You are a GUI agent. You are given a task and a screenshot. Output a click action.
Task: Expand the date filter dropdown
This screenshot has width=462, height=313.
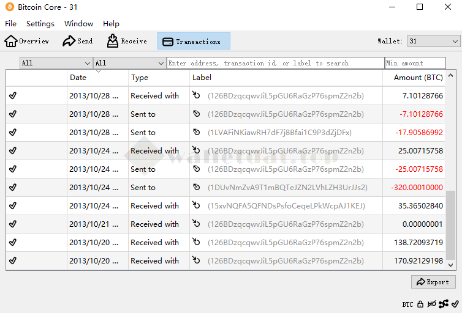[x=56, y=63]
